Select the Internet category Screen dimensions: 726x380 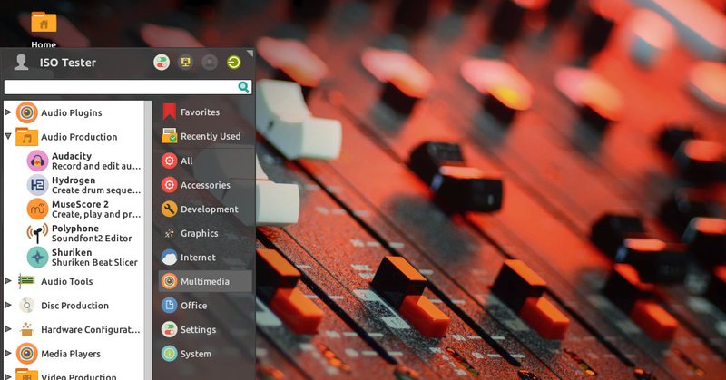point(206,257)
